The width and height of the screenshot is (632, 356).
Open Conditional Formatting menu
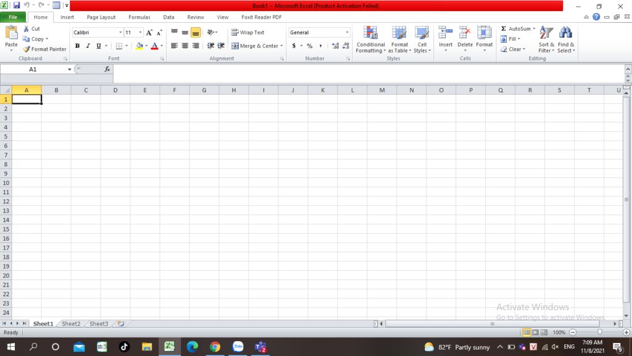click(x=370, y=39)
